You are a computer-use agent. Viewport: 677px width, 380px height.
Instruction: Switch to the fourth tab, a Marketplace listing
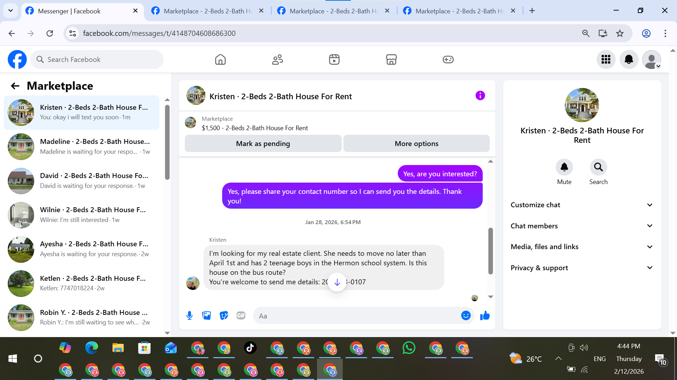click(461, 11)
